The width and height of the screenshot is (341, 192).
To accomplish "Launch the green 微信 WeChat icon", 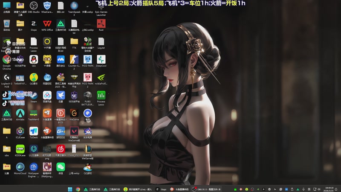I will (x=61, y=169).
